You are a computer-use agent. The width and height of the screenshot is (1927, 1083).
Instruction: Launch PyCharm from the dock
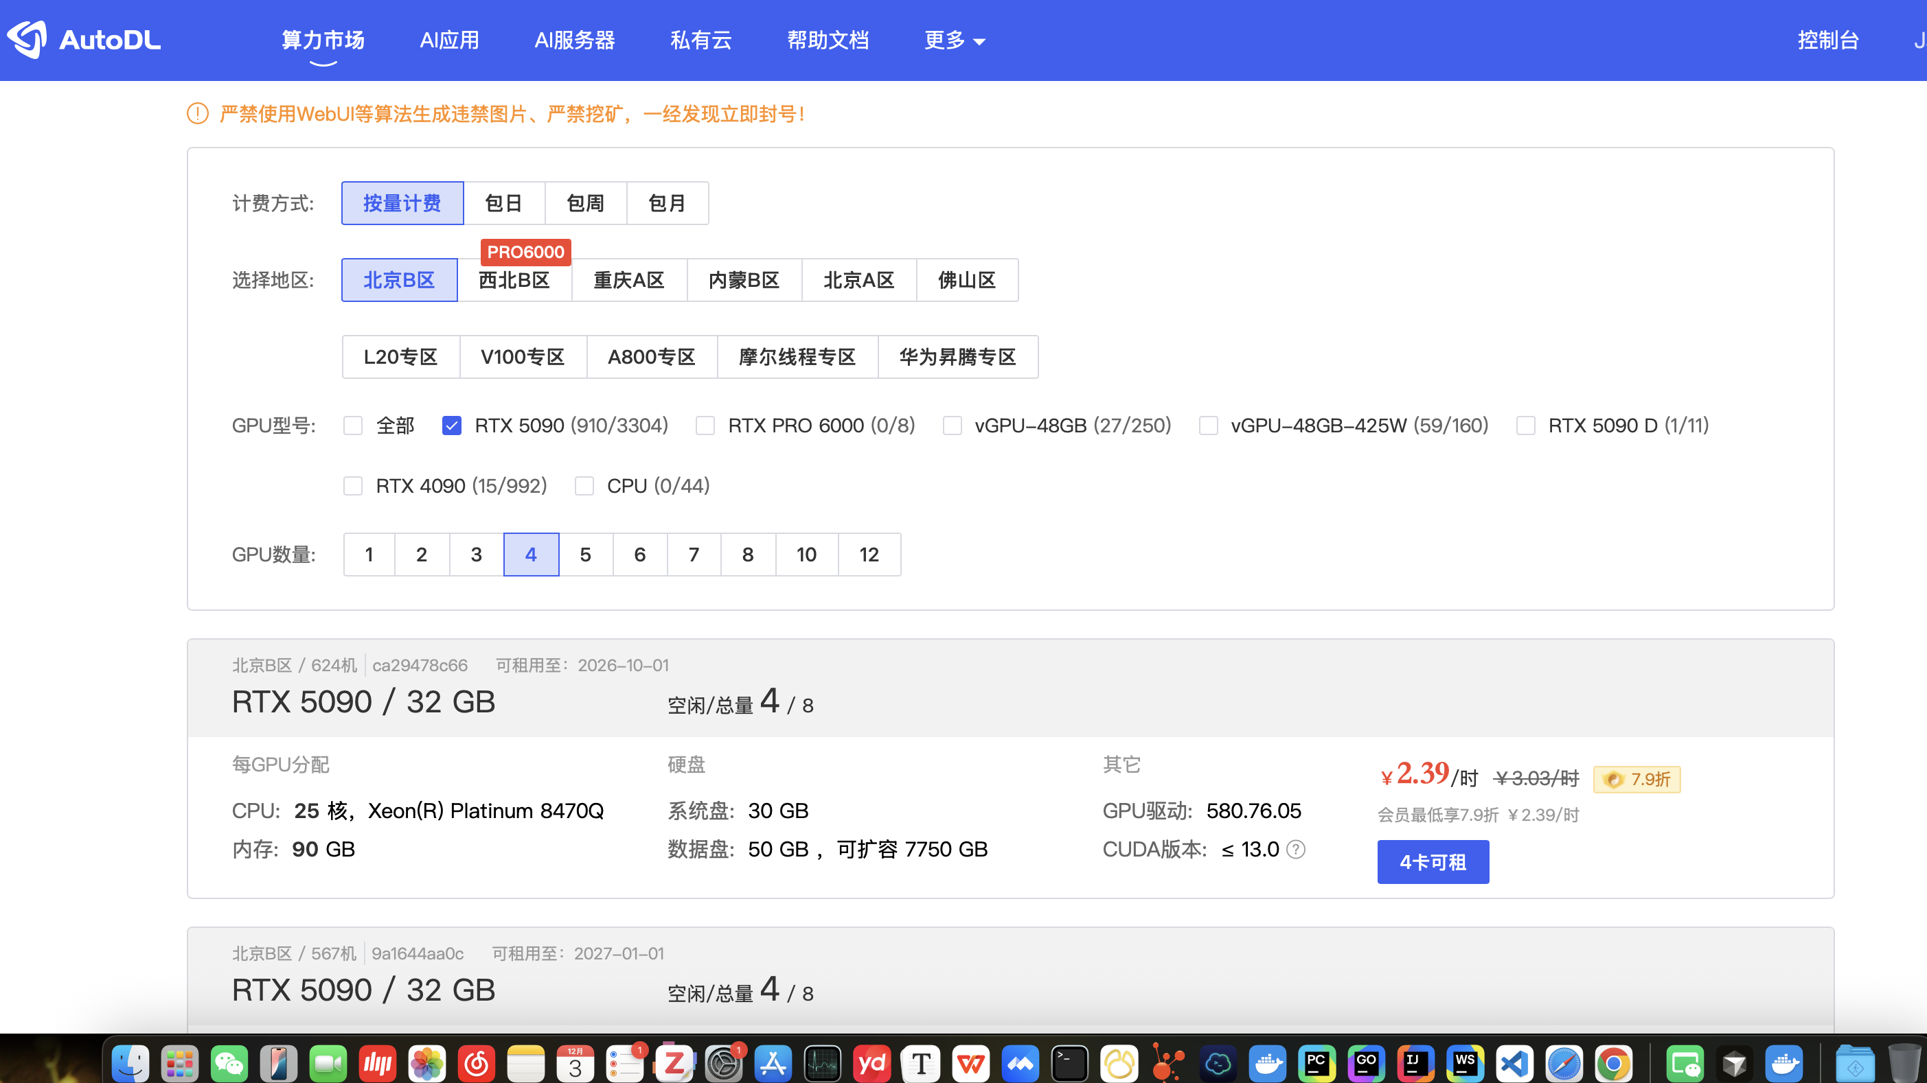[x=1316, y=1062]
